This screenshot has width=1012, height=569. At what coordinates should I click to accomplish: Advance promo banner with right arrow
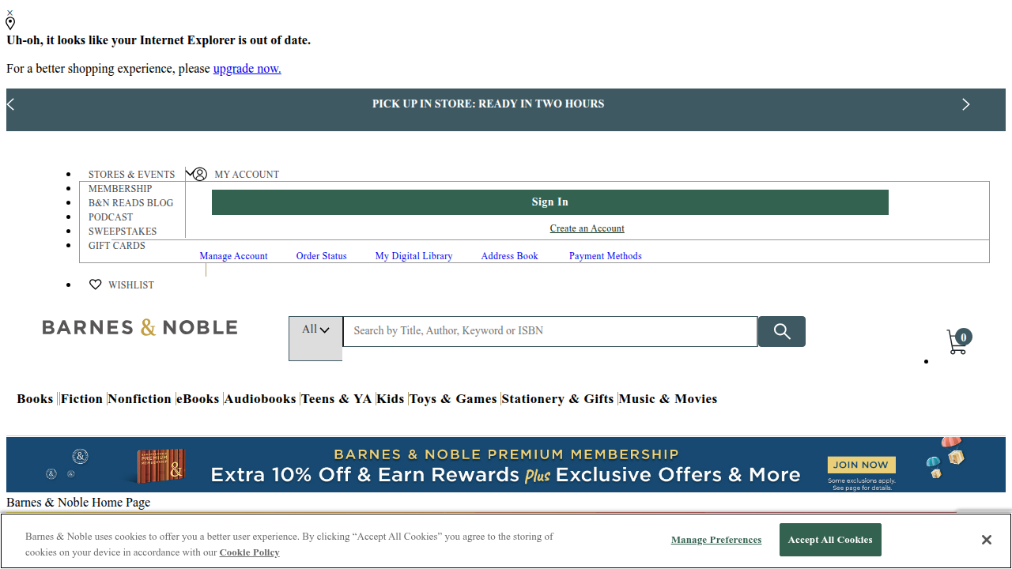pos(965,104)
